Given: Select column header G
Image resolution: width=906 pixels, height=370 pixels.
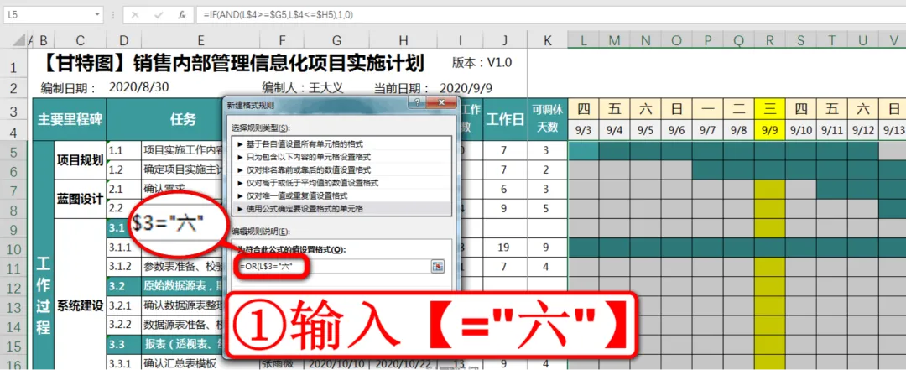Looking at the screenshot, I should pos(337,40).
